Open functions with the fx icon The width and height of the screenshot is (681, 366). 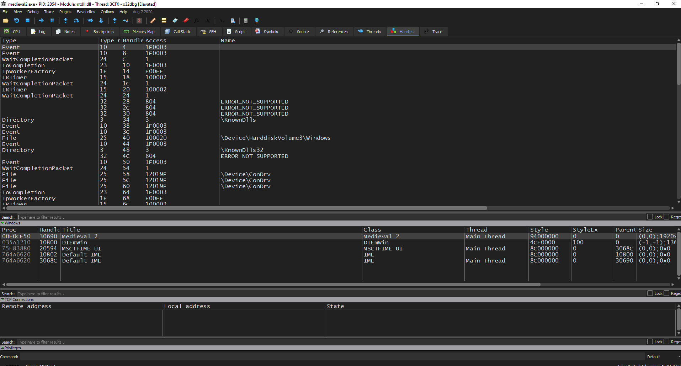[197, 21]
